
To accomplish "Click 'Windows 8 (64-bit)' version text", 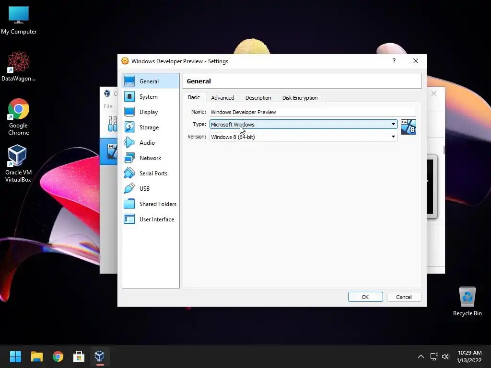I will tap(233, 137).
